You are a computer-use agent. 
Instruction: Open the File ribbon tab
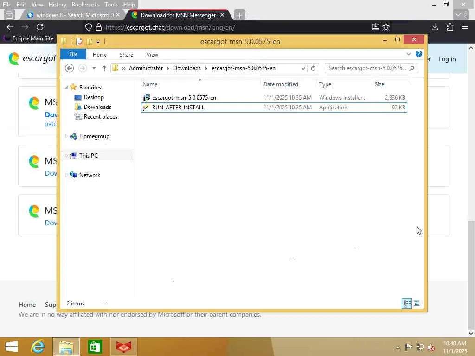[73, 54]
